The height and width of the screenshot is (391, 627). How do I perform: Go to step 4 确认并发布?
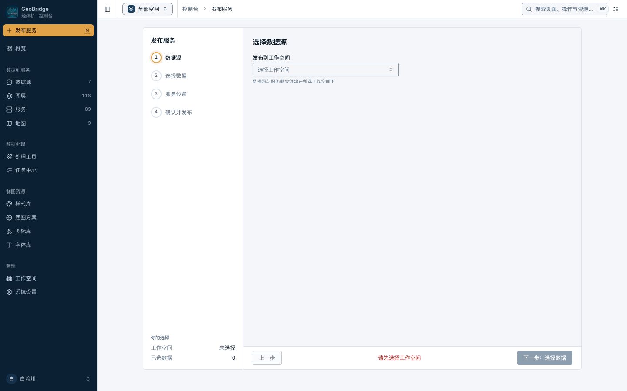coord(172,113)
